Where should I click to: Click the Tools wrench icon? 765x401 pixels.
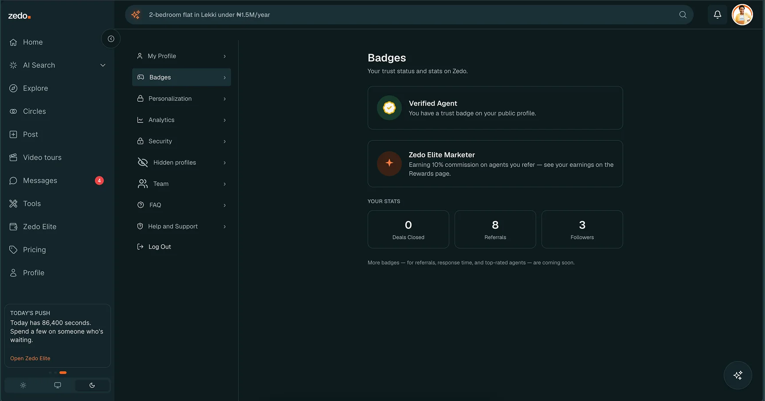click(13, 204)
